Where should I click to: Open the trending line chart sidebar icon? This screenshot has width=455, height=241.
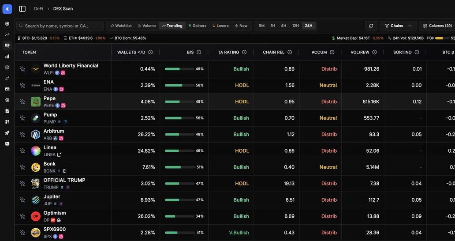[x=7, y=34]
